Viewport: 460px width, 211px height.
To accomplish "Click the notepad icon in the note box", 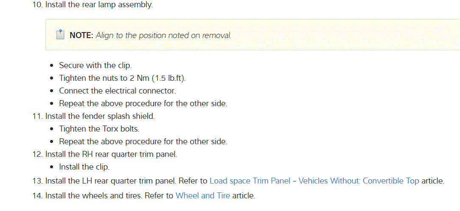I will [x=61, y=34].
